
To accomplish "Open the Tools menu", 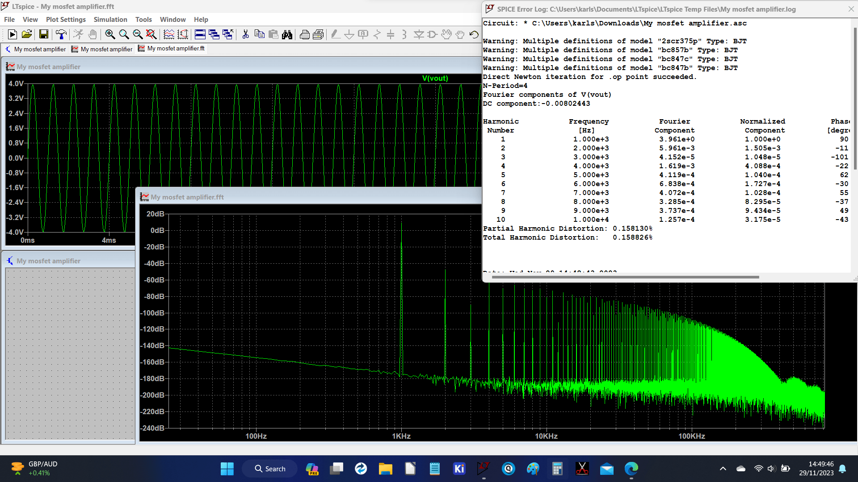I will coord(143,20).
